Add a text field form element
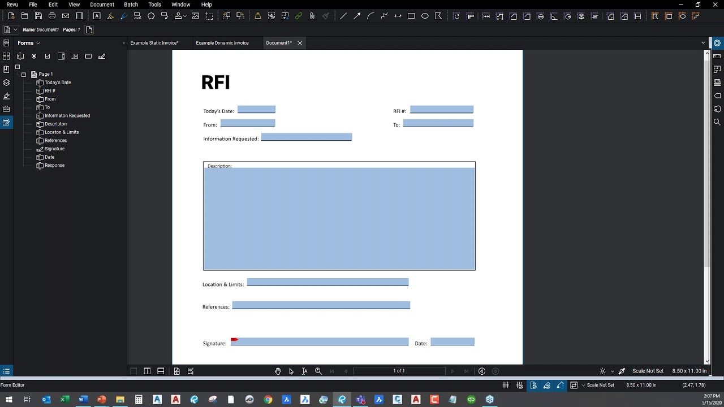 click(20, 56)
